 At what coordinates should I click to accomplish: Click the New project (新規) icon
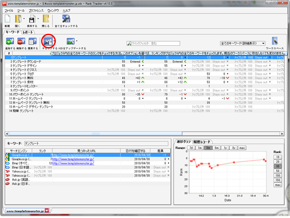[x=7, y=19]
